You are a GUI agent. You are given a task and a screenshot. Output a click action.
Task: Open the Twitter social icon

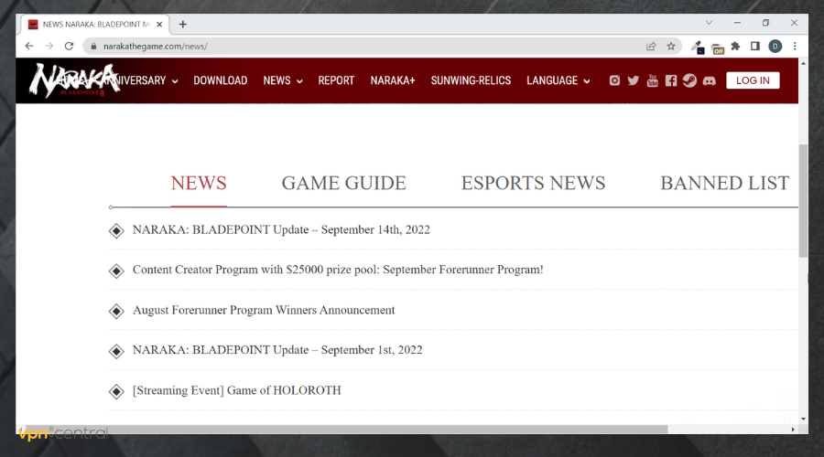tap(633, 80)
